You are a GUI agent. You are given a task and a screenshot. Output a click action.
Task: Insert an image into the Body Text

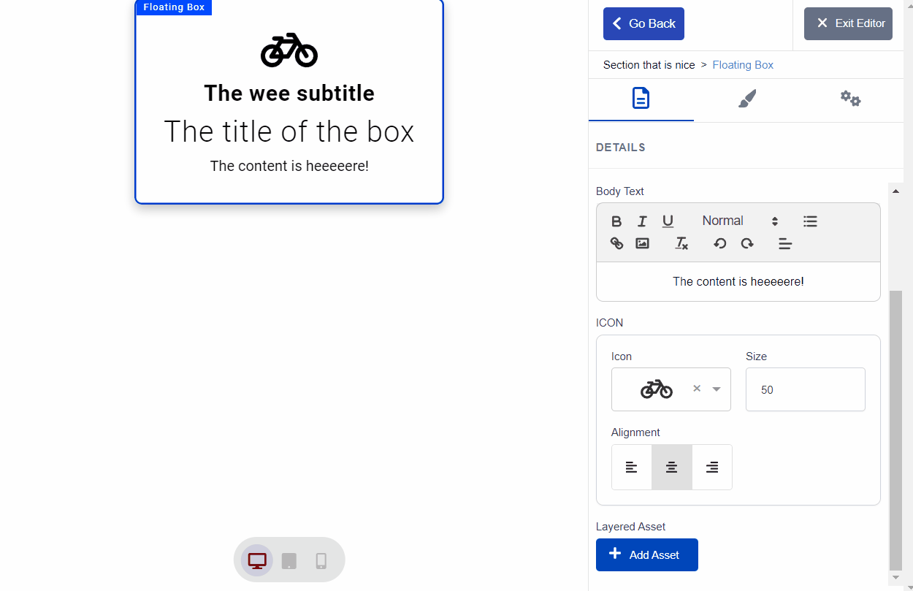click(642, 243)
